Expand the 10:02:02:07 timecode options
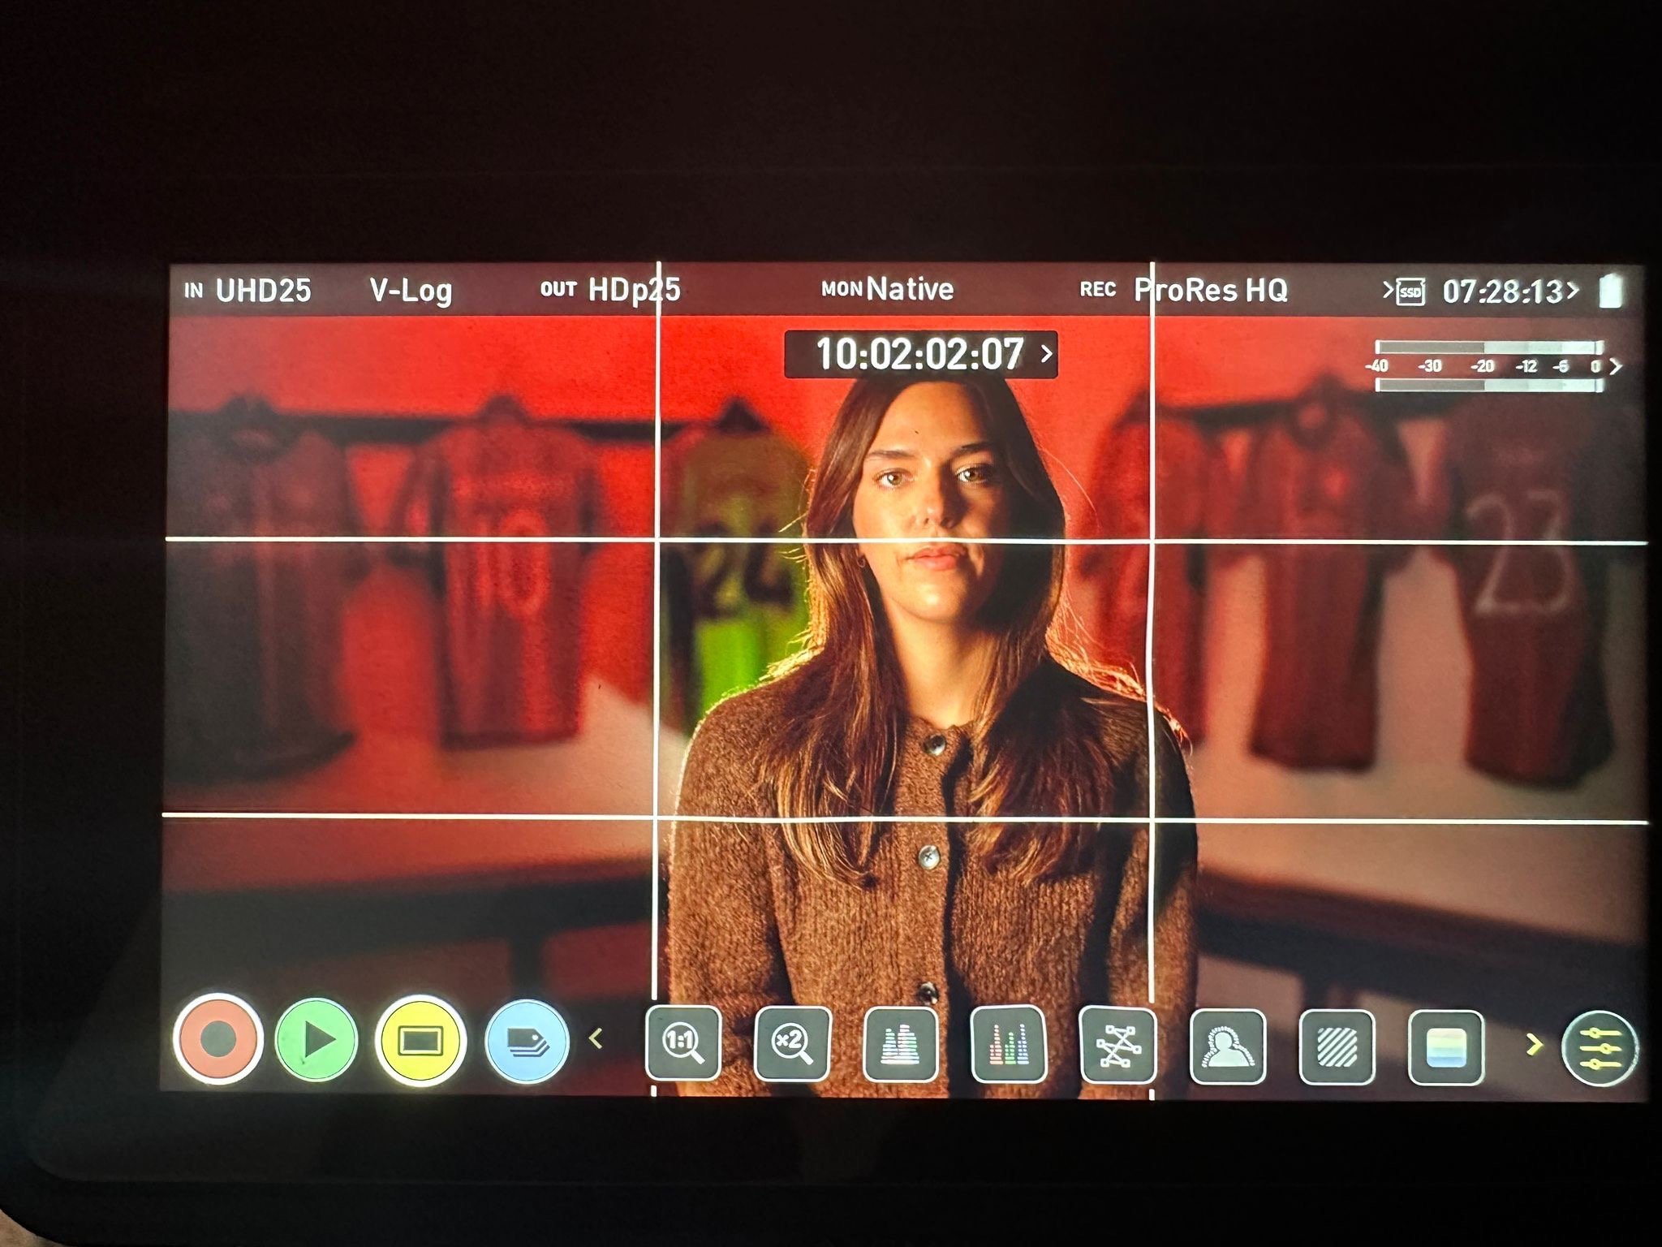The width and height of the screenshot is (1662, 1247). [921, 354]
